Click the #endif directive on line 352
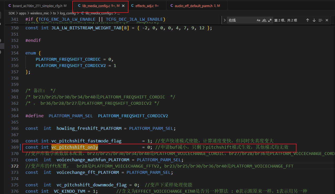This screenshot has height=194, width=335. pyautogui.click(x=33, y=41)
